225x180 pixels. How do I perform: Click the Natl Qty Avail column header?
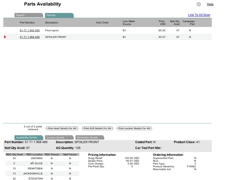click(x=175, y=23)
